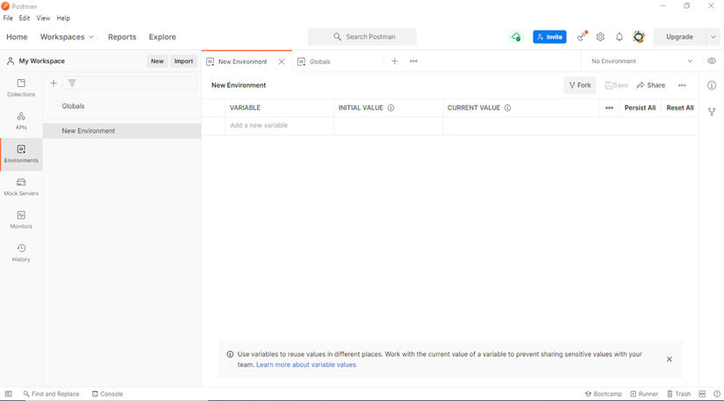The width and height of the screenshot is (724, 401).
Task: Expand the Upgrade dropdown arrow
Action: [713, 37]
